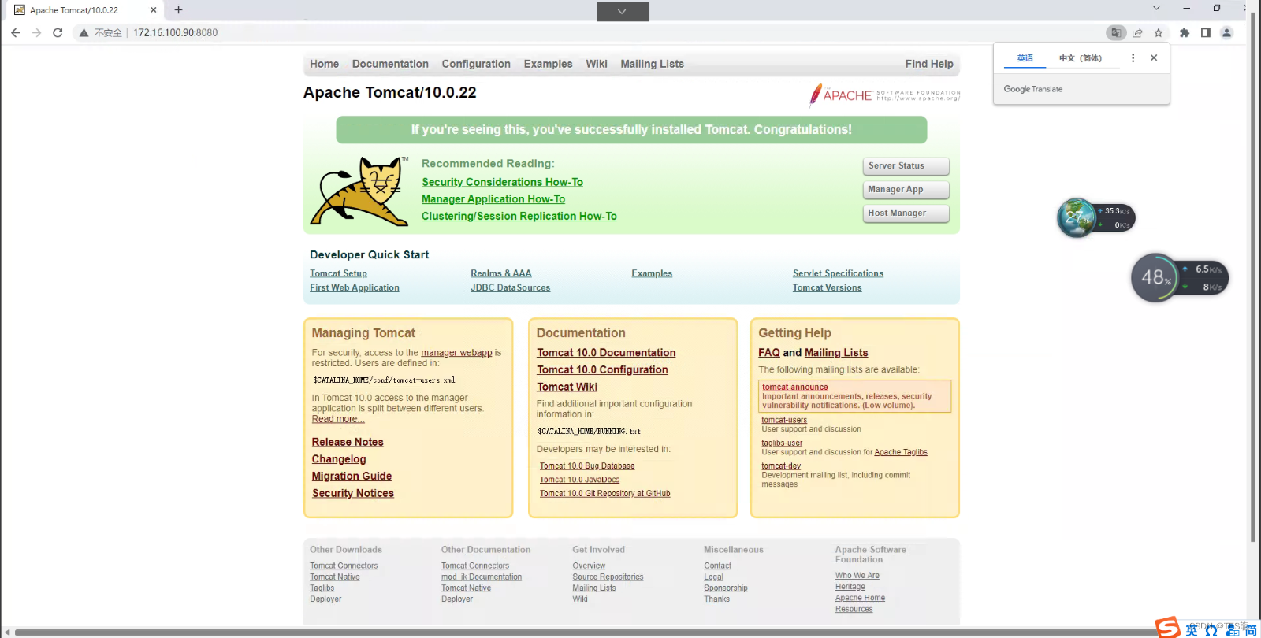Bookmark this page with the star icon
1261x638 pixels.
pyautogui.click(x=1159, y=32)
